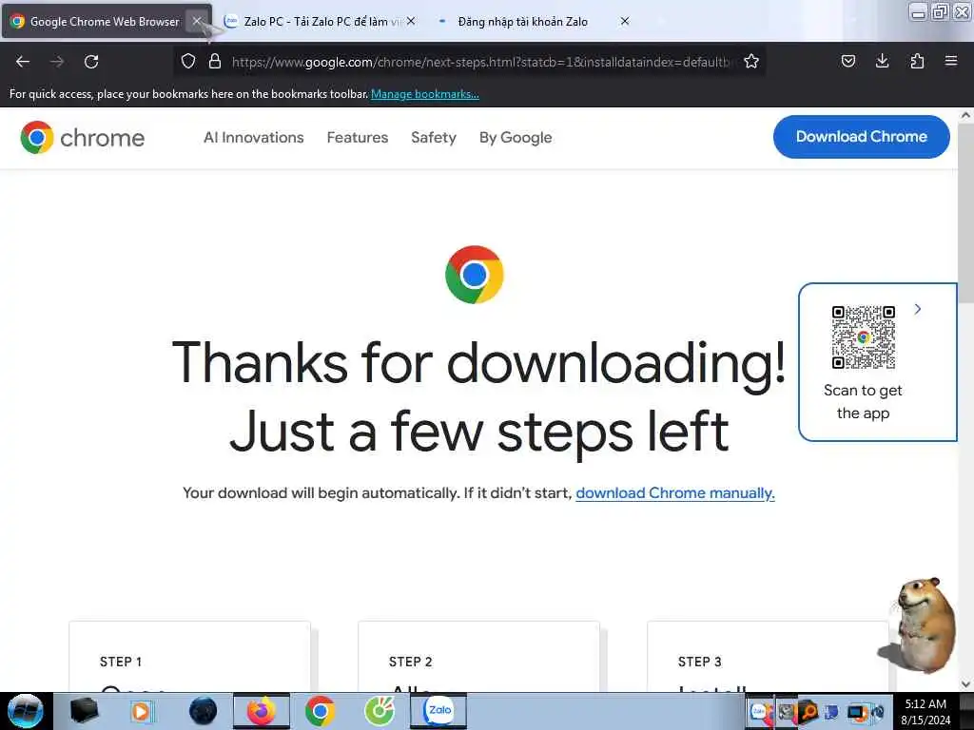Open the dark globe taskbar icon
Viewport: 974px width, 730px height.
point(203,711)
